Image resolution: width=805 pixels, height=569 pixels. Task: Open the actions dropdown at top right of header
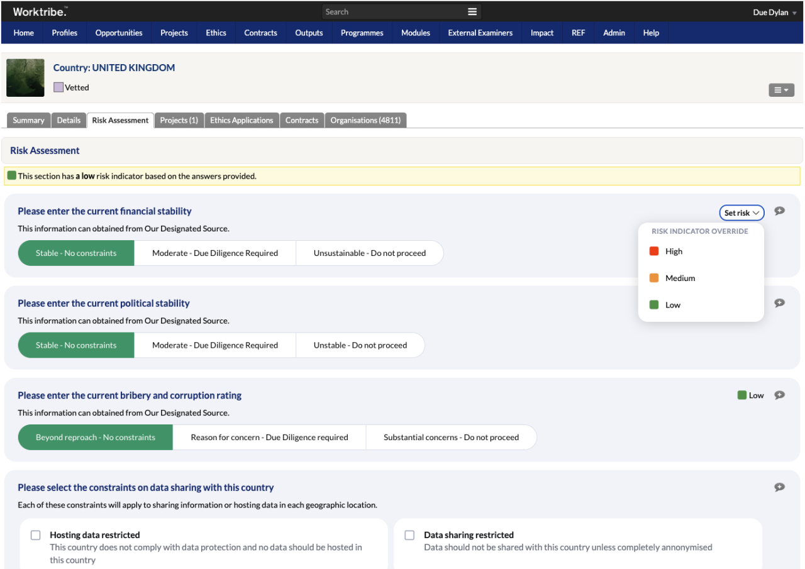781,90
